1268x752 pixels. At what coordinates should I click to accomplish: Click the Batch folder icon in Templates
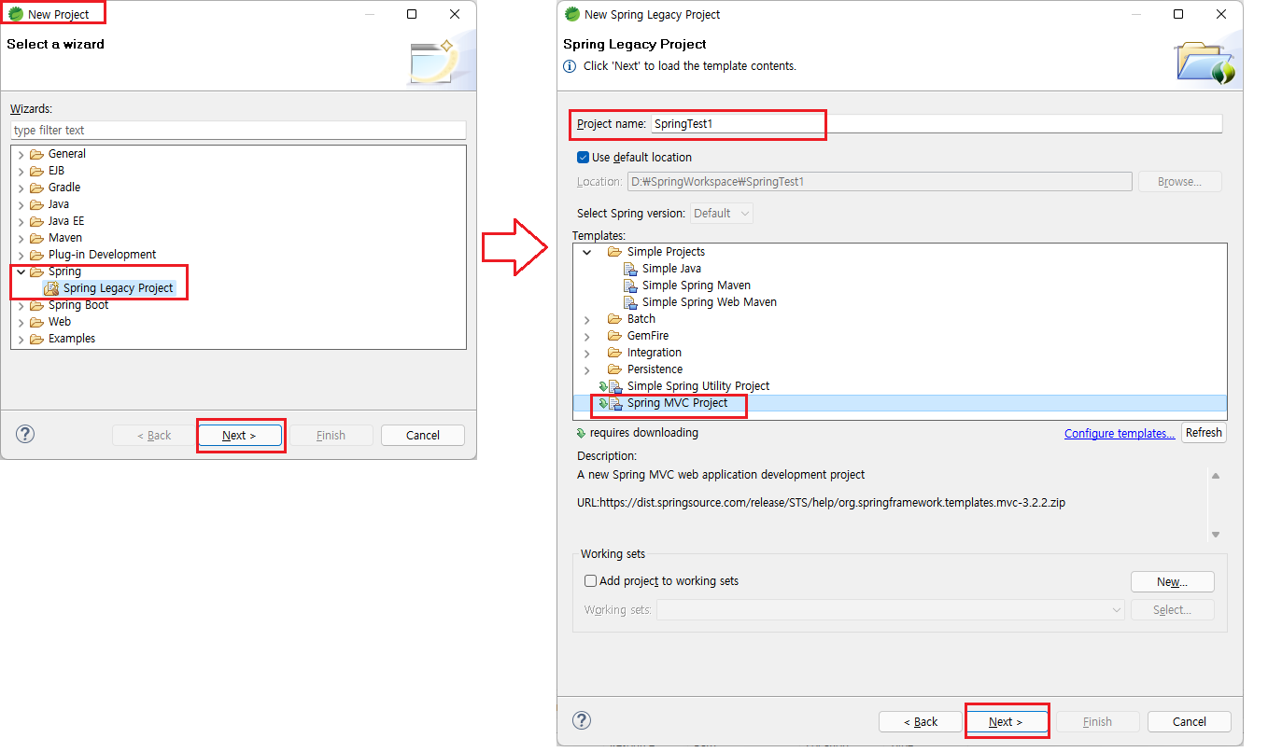point(614,319)
